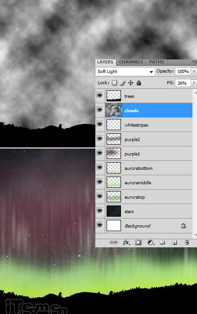Hide the trees layer
This screenshot has height=314, width=197.
(99, 96)
